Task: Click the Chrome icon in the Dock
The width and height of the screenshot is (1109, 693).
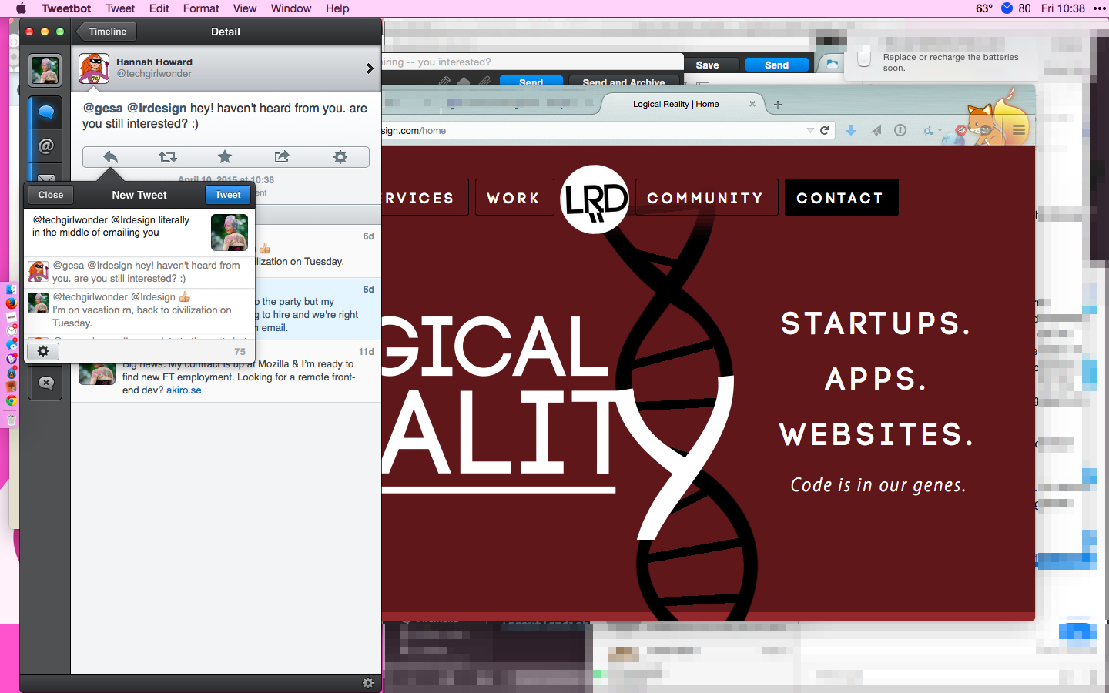Action: [x=11, y=400]
